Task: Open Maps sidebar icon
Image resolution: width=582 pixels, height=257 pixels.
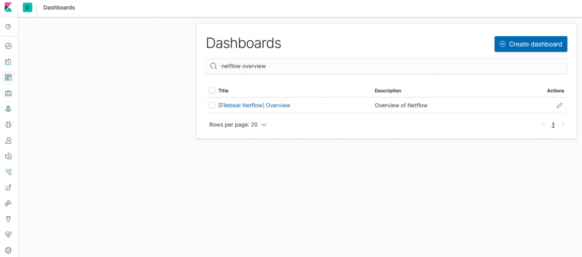Action: (x=8, y=109)
